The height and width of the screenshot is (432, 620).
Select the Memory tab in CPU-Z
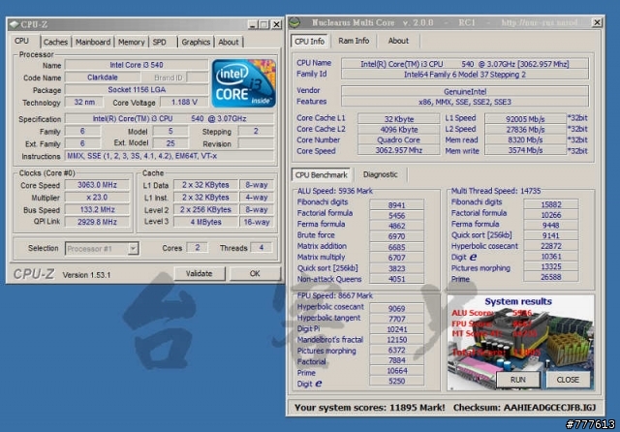132,42
